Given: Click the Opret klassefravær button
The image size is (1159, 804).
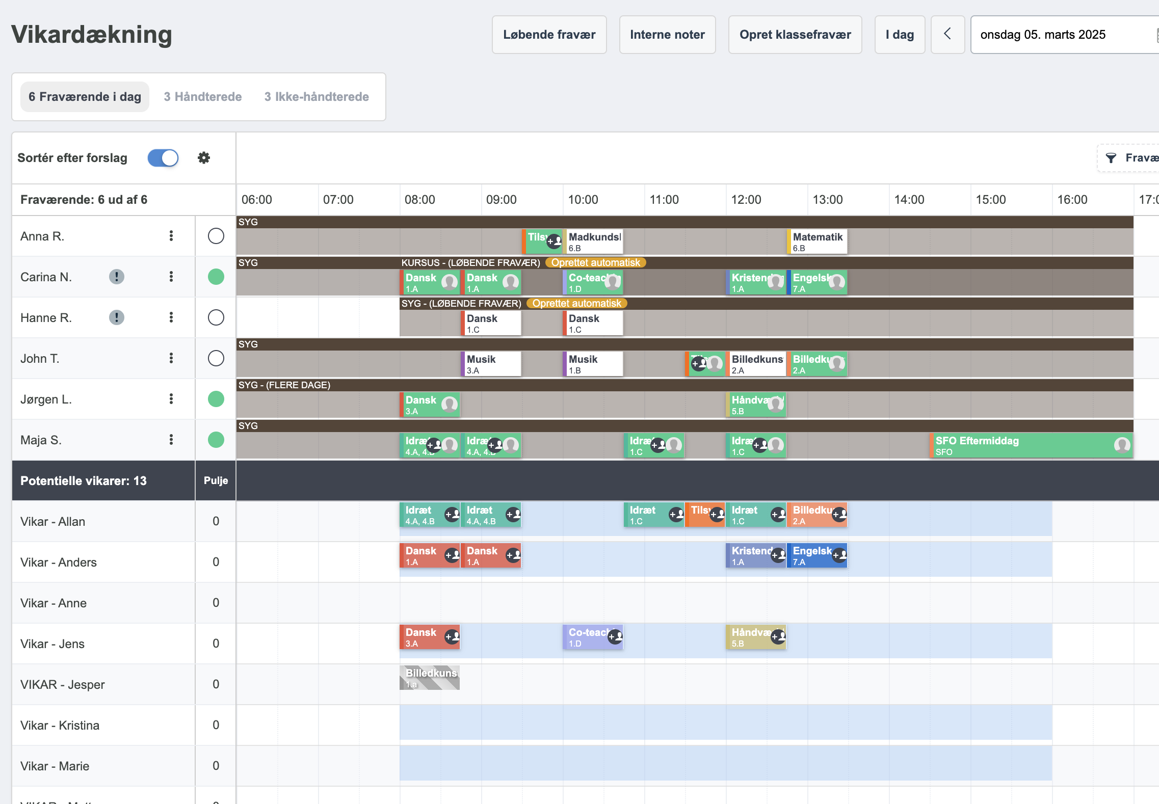Looking at the screenshot, I should pyautogui.click(x=795, y=35).
